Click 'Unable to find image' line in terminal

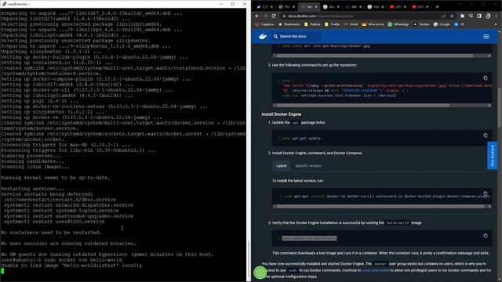[71, 266]
